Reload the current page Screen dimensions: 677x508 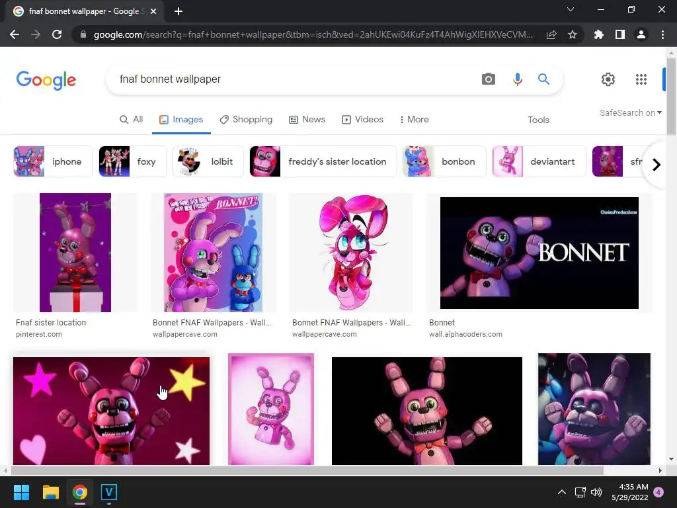click(57, 34)
